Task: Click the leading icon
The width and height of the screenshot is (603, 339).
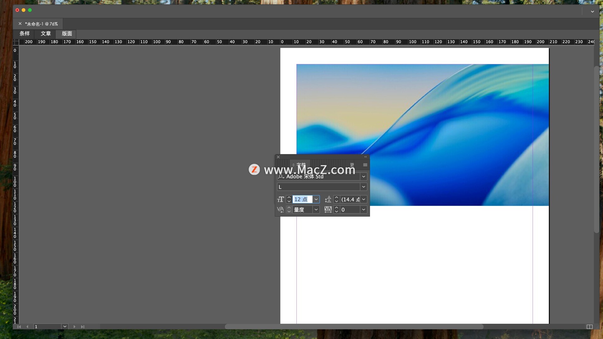Action: pos(328,199)
